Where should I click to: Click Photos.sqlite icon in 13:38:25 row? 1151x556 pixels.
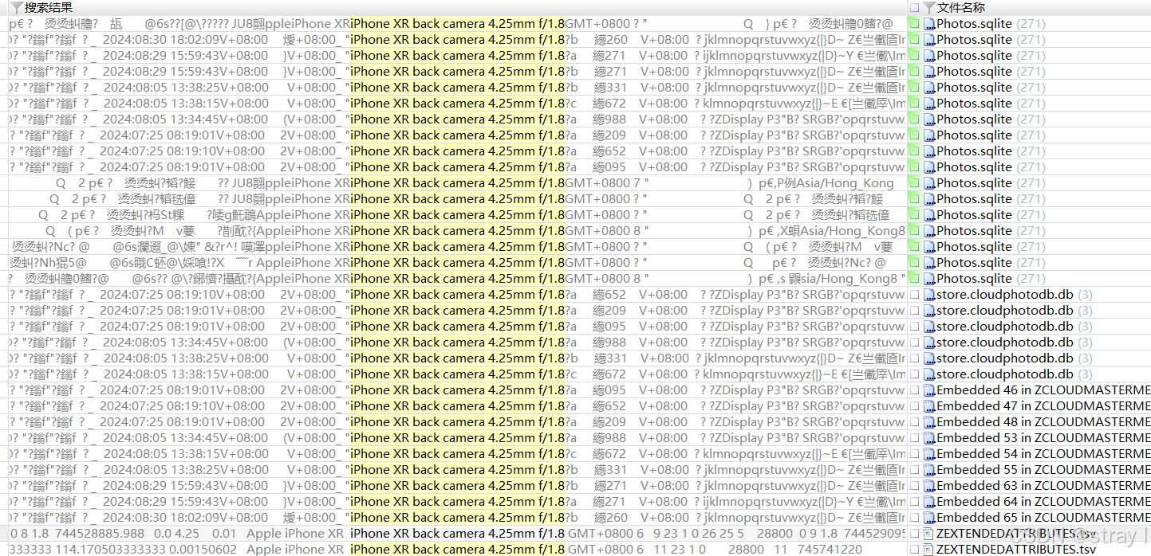pos(929,88)
